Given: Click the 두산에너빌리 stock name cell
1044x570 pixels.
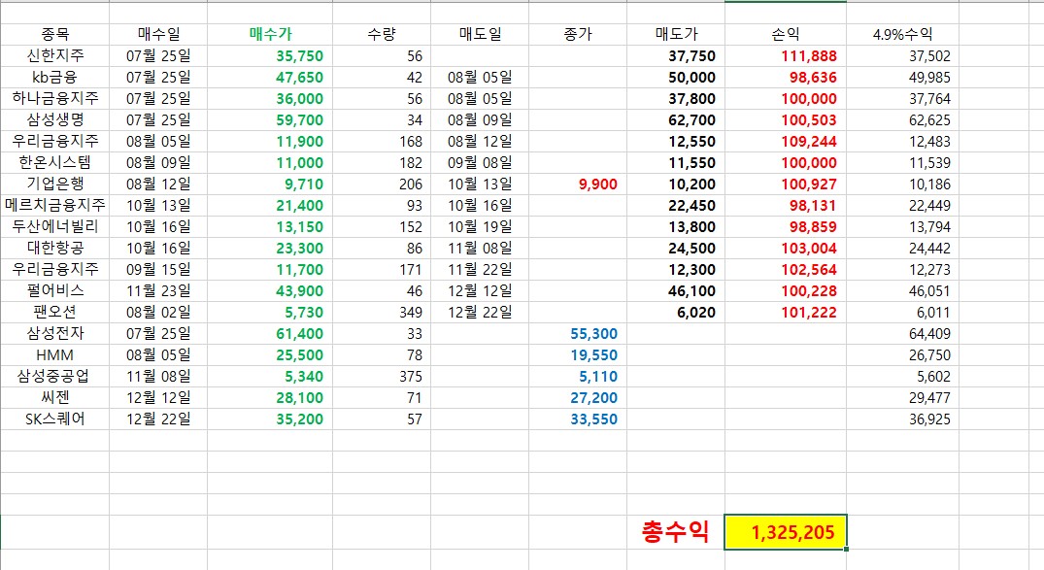Looking at the screenshot, I should [54, 226].
